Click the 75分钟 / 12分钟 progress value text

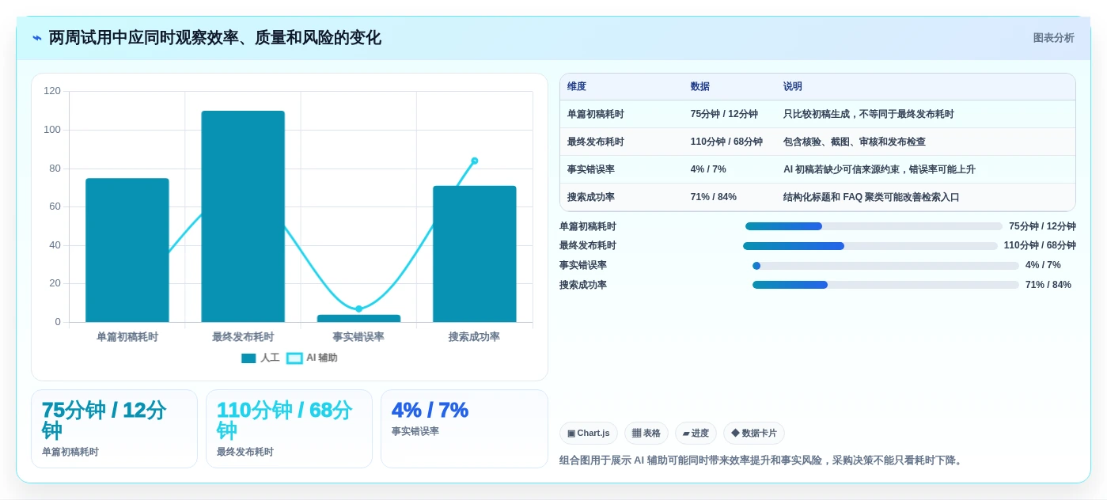tap(1042, 226)
